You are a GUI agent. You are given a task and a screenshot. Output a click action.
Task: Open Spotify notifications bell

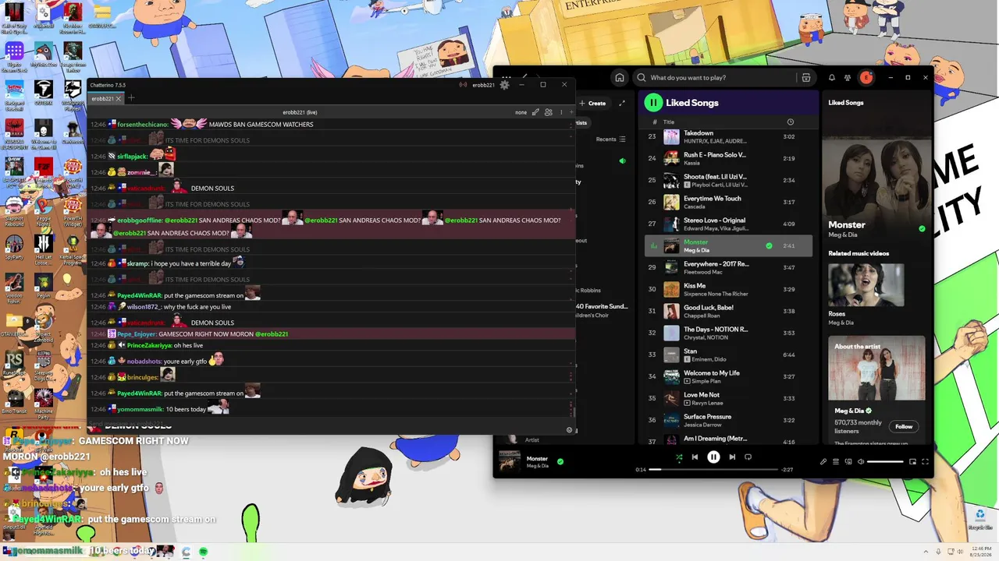(832, 78)
